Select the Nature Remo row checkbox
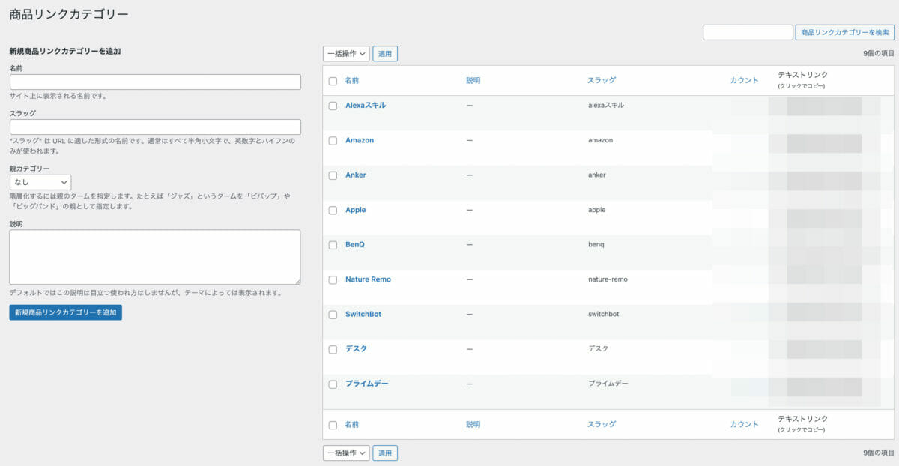899x466 pixels. point(333,280)
